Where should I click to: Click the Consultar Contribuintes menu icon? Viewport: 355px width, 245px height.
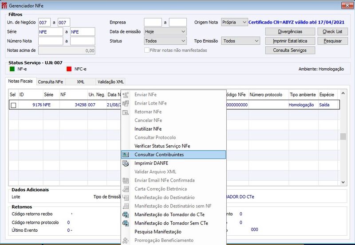(x=126, y=155)
